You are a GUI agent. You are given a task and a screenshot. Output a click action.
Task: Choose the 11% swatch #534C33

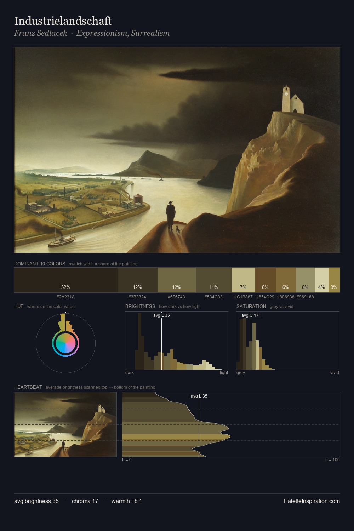click(214, 280)
